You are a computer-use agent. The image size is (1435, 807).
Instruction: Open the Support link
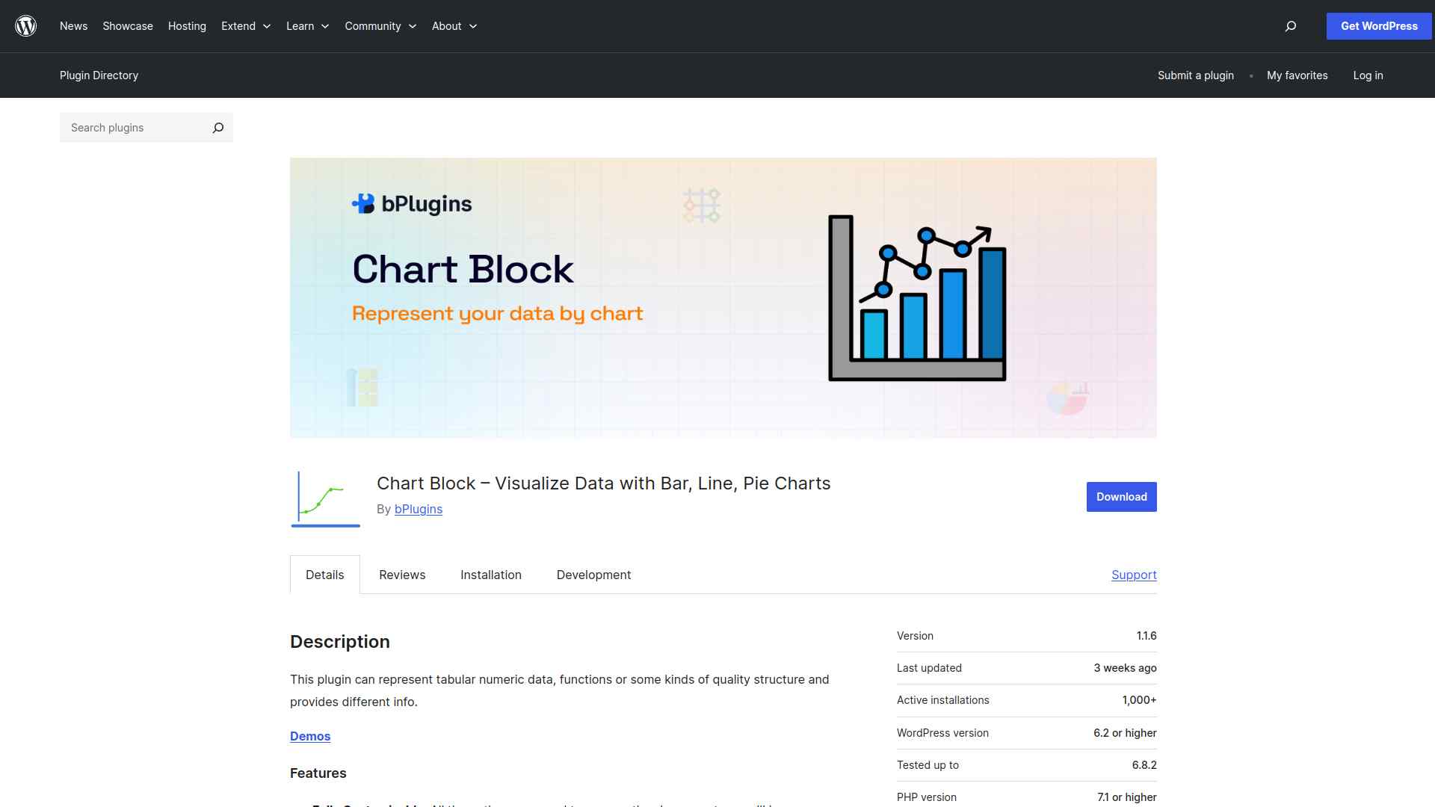point(1134,575)
